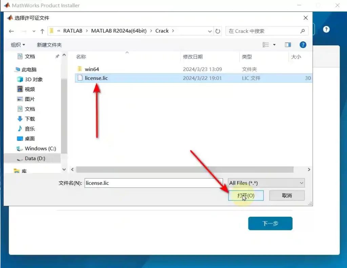Click the refresh button in the address bar
Image resolution: width=347 pixels, height=268 pixels.
click(x=218, y=31)
